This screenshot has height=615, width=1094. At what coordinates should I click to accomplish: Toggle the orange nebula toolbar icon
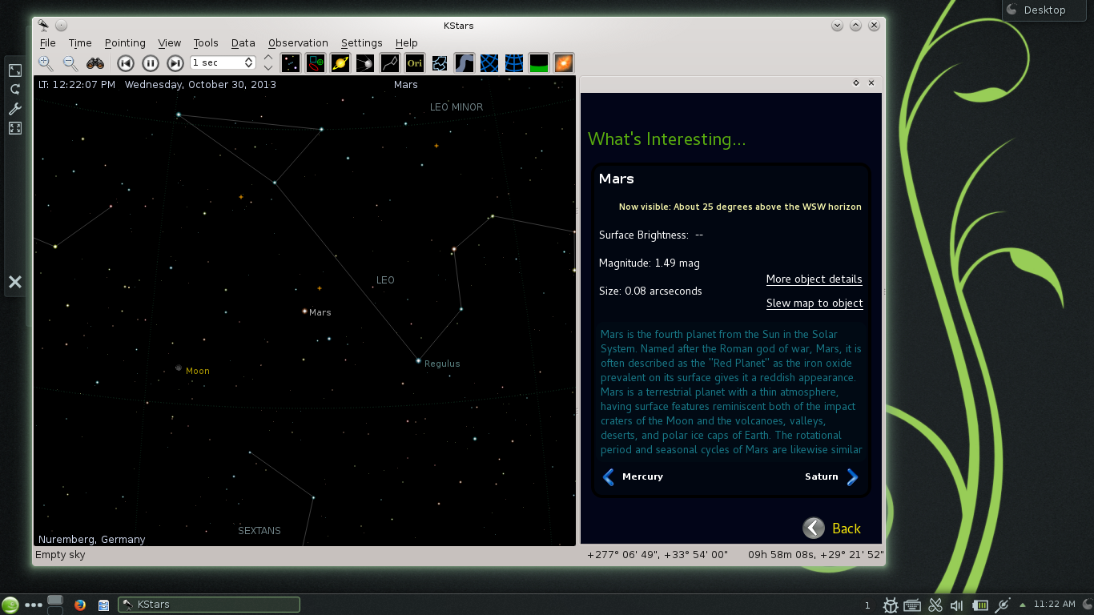pos(564,63)
